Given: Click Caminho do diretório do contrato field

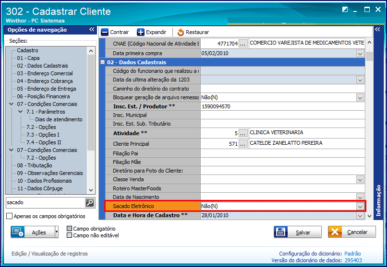Looking at the screenshot, I should 283,89.
